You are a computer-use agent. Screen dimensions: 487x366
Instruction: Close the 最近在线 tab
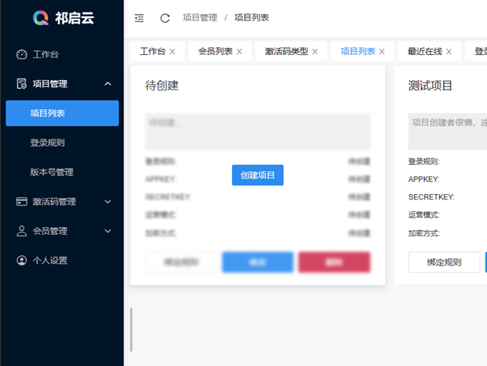448,52
